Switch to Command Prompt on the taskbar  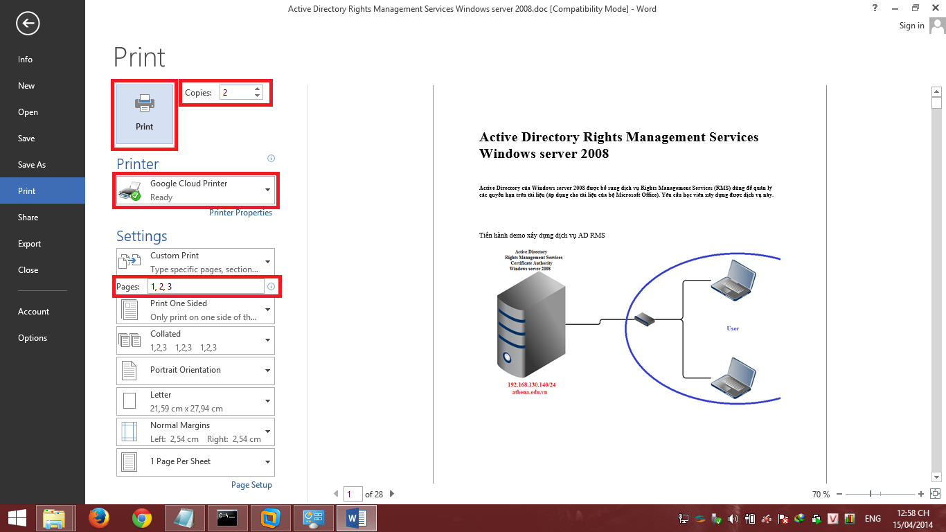pyautogui.click(x=228, y=518)
